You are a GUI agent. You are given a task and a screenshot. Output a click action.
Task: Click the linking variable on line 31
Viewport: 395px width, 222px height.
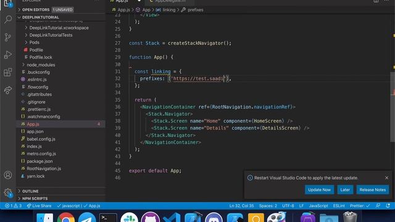(x=160, y=72)
